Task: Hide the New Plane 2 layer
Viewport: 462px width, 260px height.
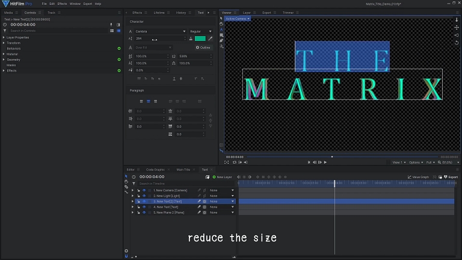Action: click(x=144, y=212)
